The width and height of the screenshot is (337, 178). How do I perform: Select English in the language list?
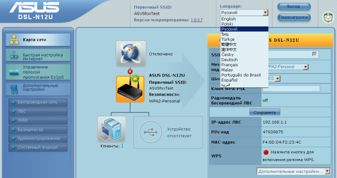244,19
